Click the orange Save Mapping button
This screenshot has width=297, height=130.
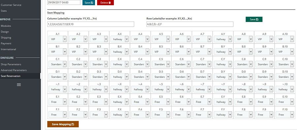coord(63,124)
